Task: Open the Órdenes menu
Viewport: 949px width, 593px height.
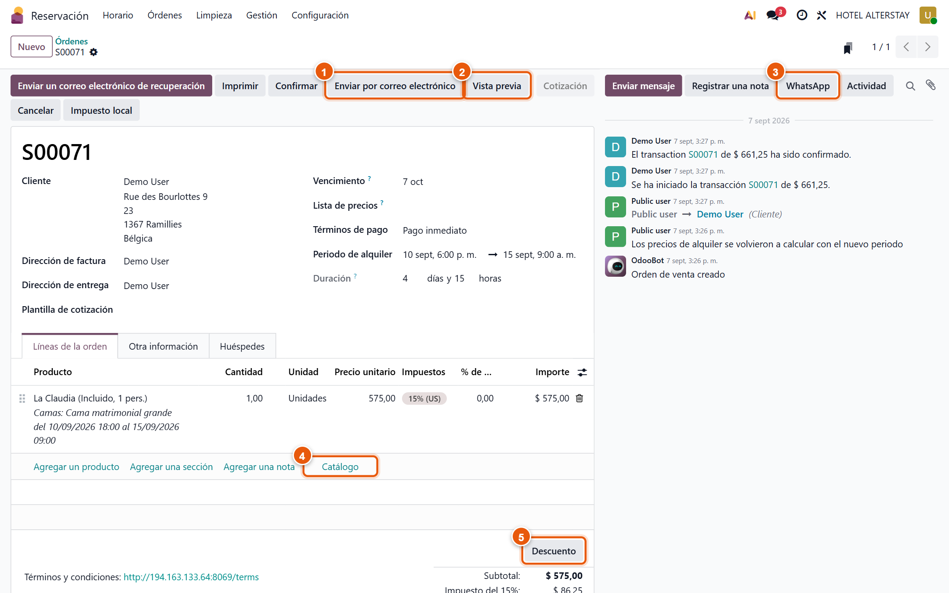Action: [x=165, y=15]
